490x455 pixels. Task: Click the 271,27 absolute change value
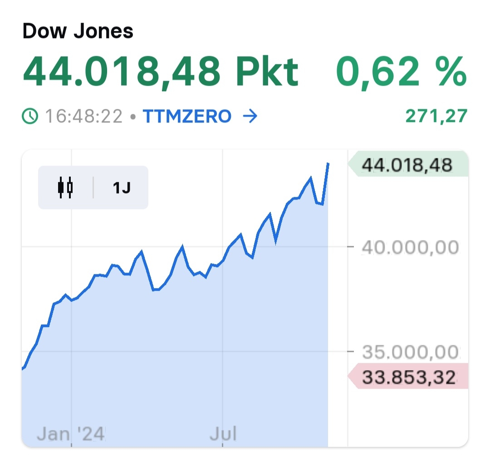pos(436,117)
